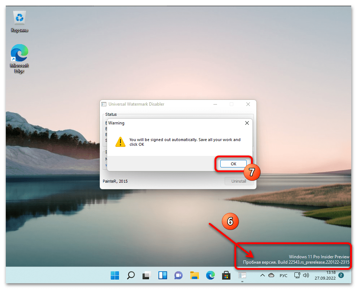Open Microsoft Store from taskbar
Viewport: 357px width, 289px height.
click(x=226, y=275)
